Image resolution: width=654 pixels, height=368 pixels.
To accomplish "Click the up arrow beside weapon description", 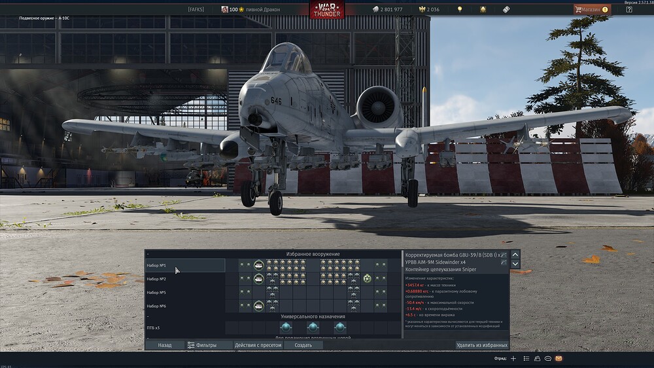I will [515, 254].
